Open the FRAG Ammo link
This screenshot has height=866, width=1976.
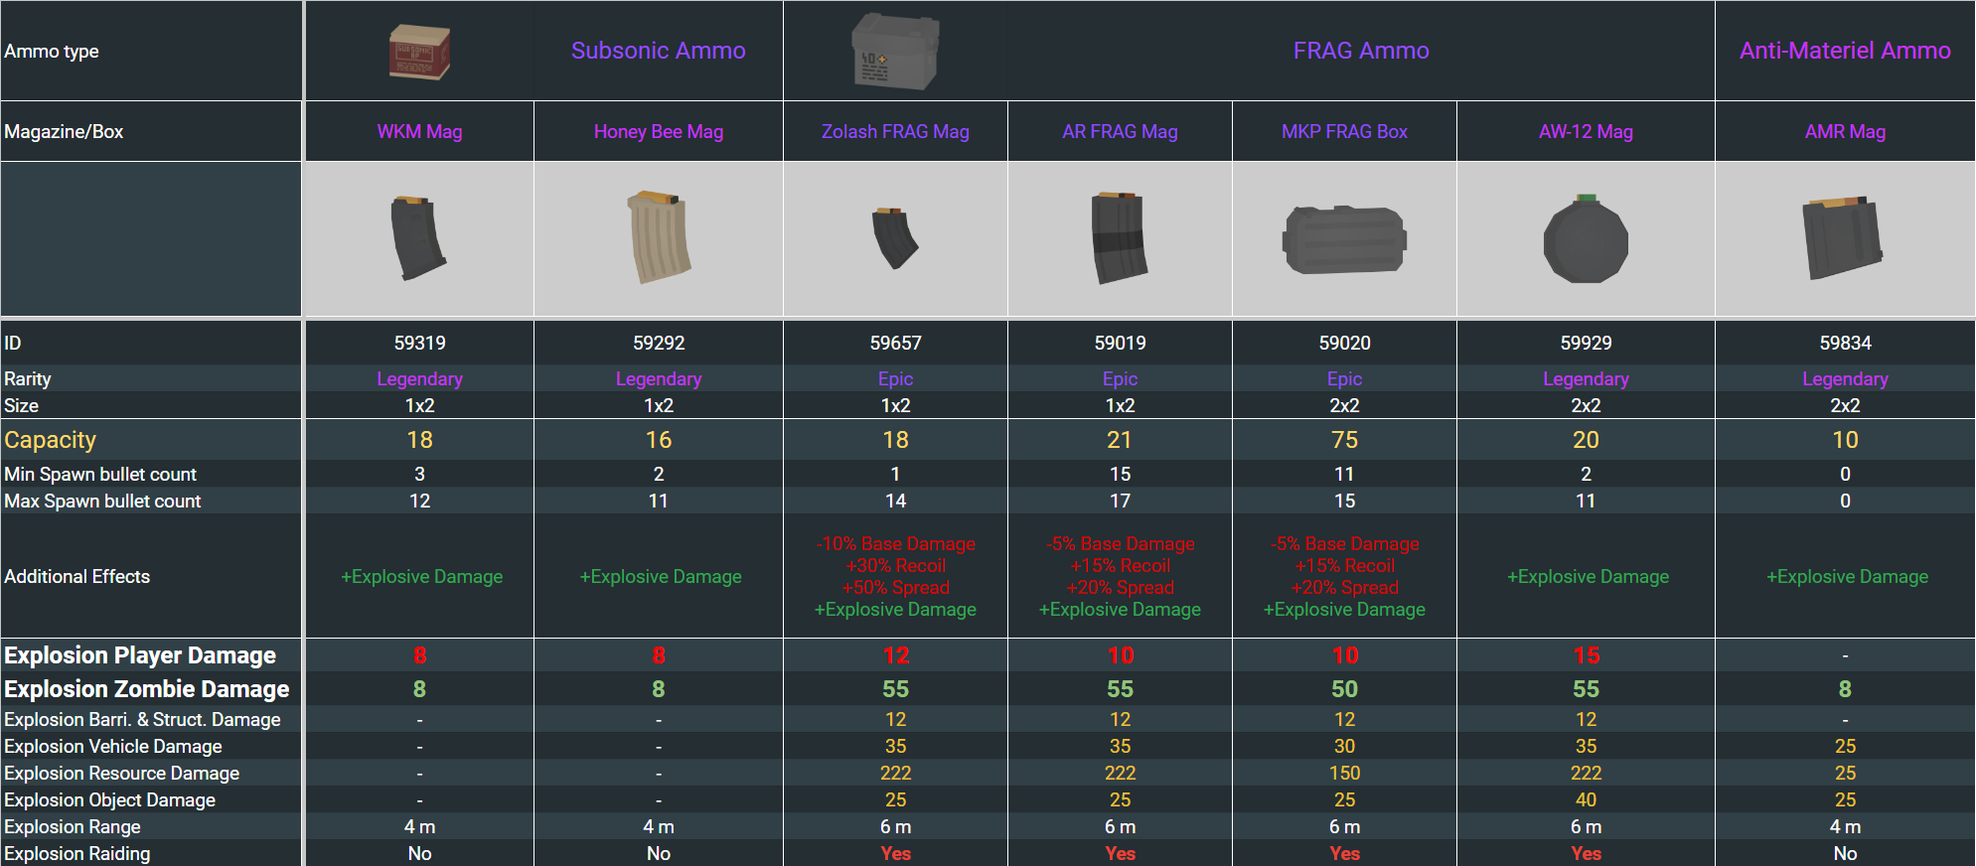pos(1361,51)
